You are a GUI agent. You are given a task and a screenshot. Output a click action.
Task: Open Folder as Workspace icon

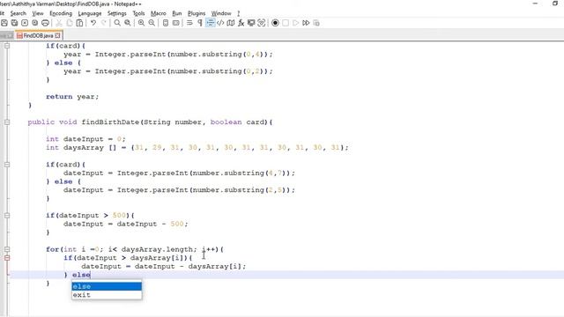251,23
